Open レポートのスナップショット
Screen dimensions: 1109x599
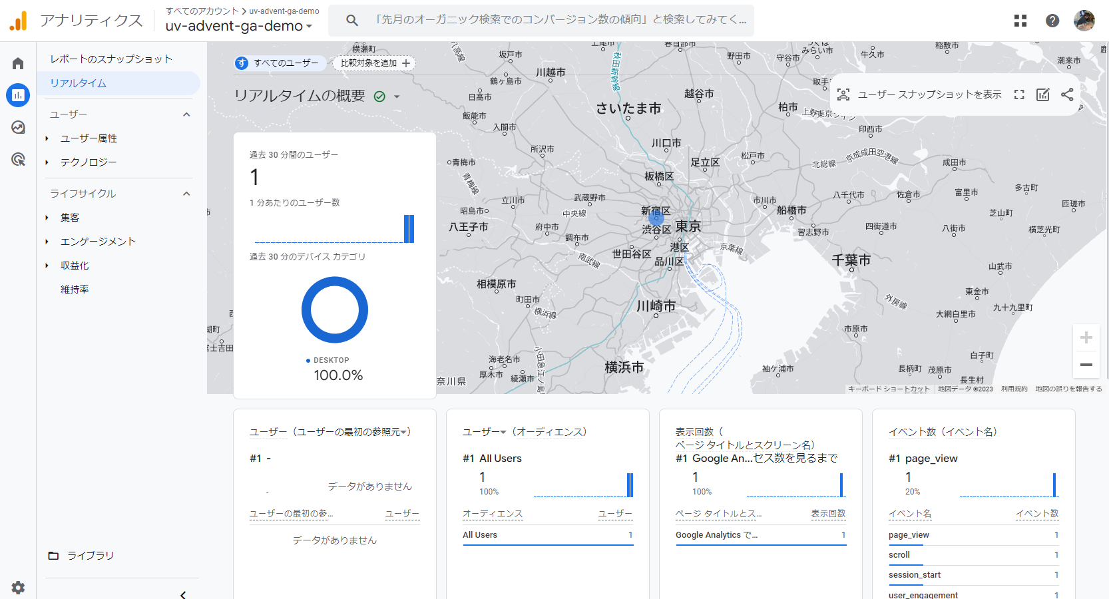pos(111,59)
